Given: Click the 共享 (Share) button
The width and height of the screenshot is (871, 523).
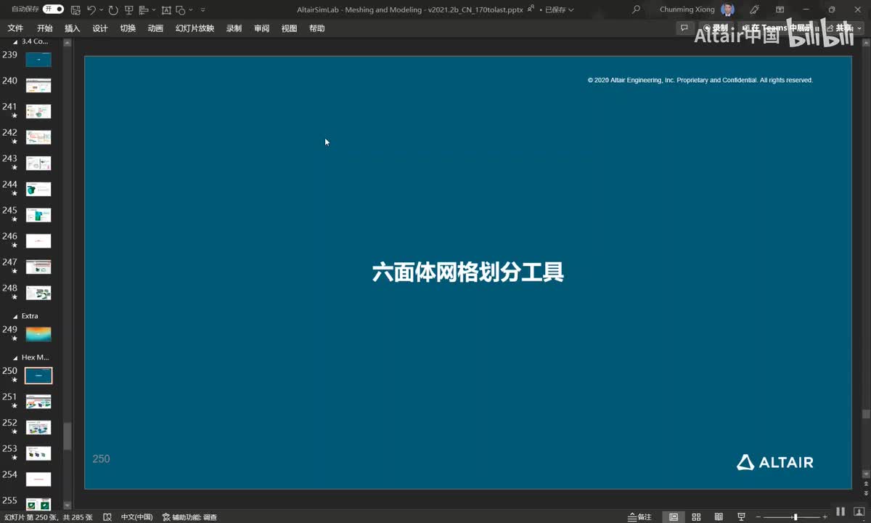Looking at the screenshot, I should (844, 28).
